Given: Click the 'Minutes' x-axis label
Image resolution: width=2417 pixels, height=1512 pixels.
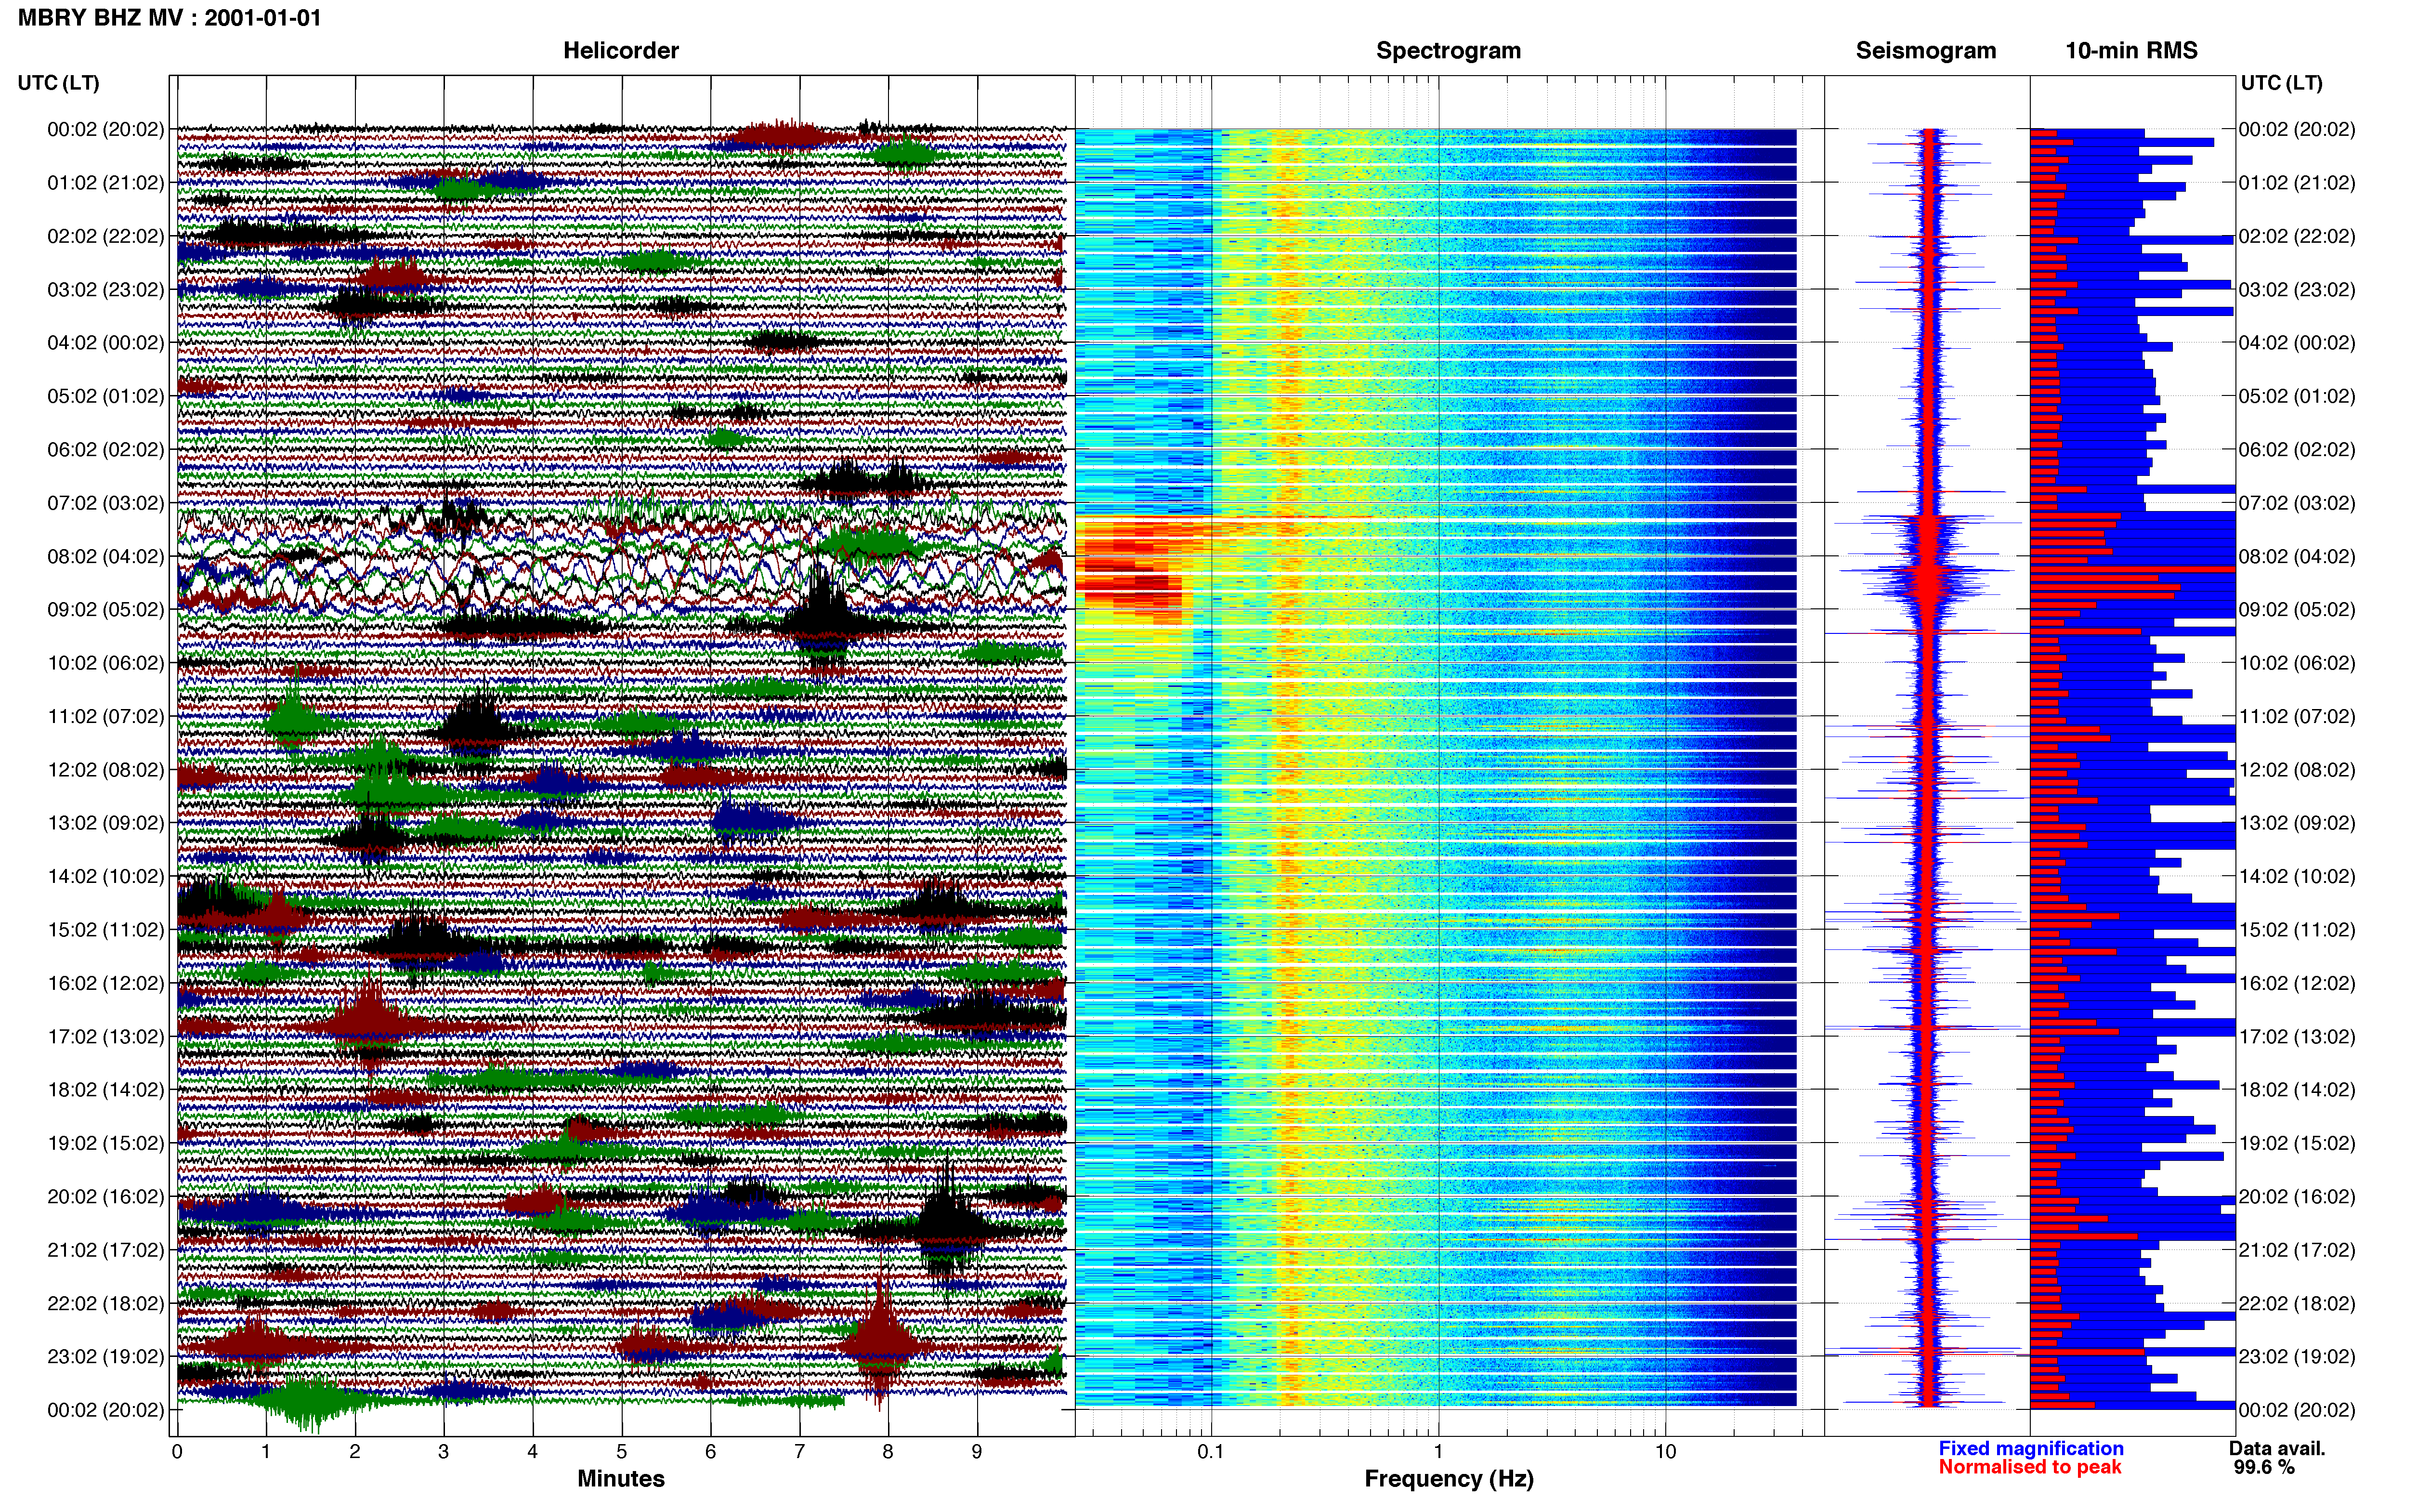Looking at the screenshot, I should [621, 1479].
